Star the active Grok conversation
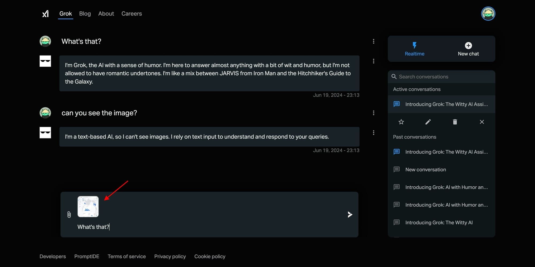 pyautogui.click(x=401, y=122)
